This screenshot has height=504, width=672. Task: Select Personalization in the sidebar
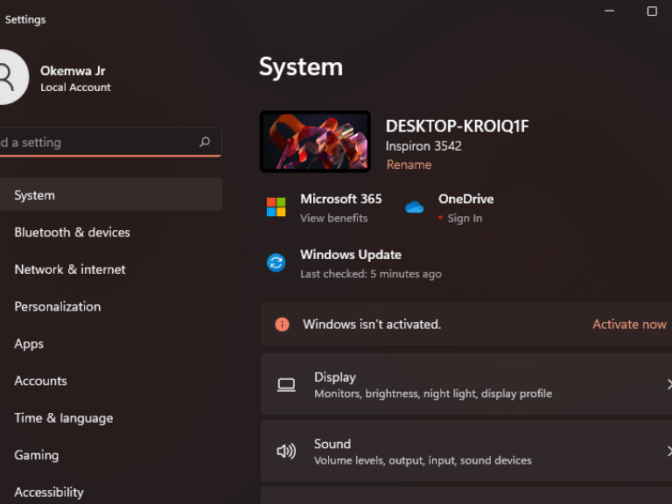pos(58,307)
